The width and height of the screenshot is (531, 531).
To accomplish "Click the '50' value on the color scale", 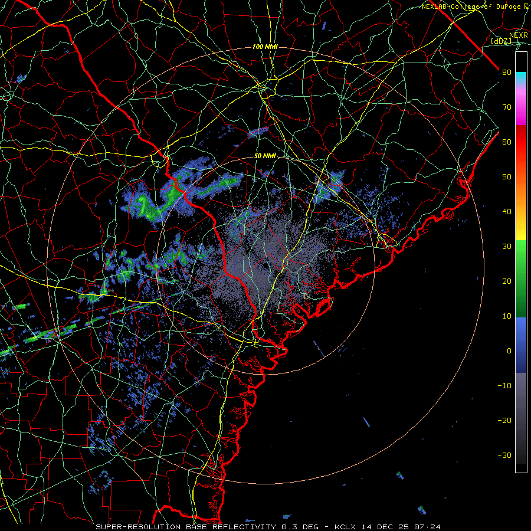I will point(507,177).
